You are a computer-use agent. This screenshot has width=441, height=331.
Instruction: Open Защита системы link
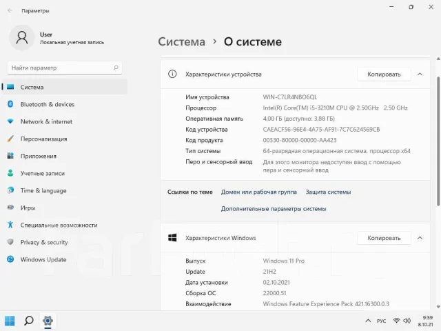point(328,192)
